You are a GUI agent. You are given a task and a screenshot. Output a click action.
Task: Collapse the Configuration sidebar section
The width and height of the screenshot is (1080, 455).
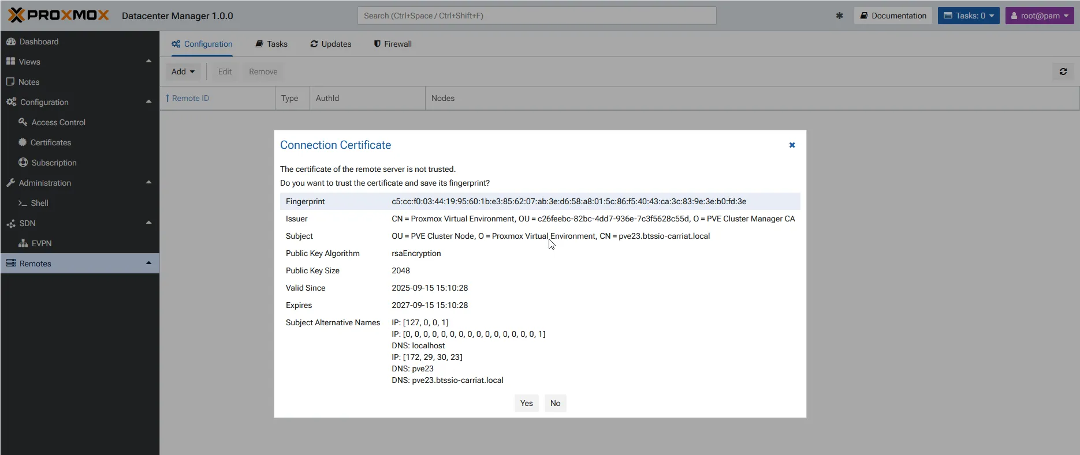coord(148,101)
